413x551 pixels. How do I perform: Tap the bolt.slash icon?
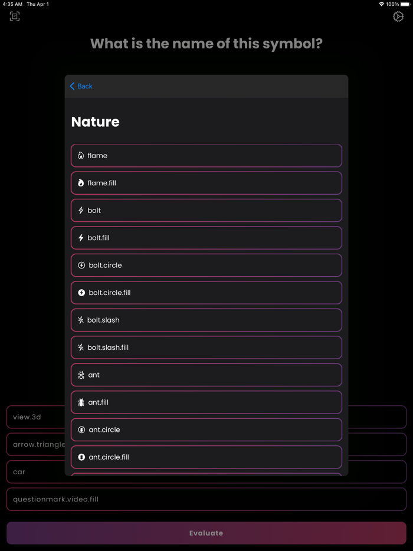(x=81, y=320)
